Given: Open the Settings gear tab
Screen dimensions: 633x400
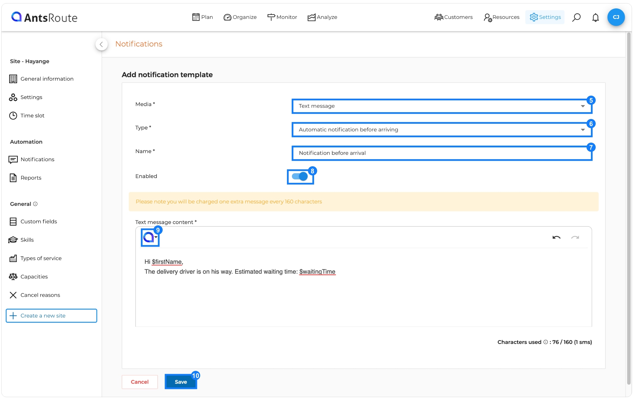Looking at the screenshot, I should click(545, 17).
